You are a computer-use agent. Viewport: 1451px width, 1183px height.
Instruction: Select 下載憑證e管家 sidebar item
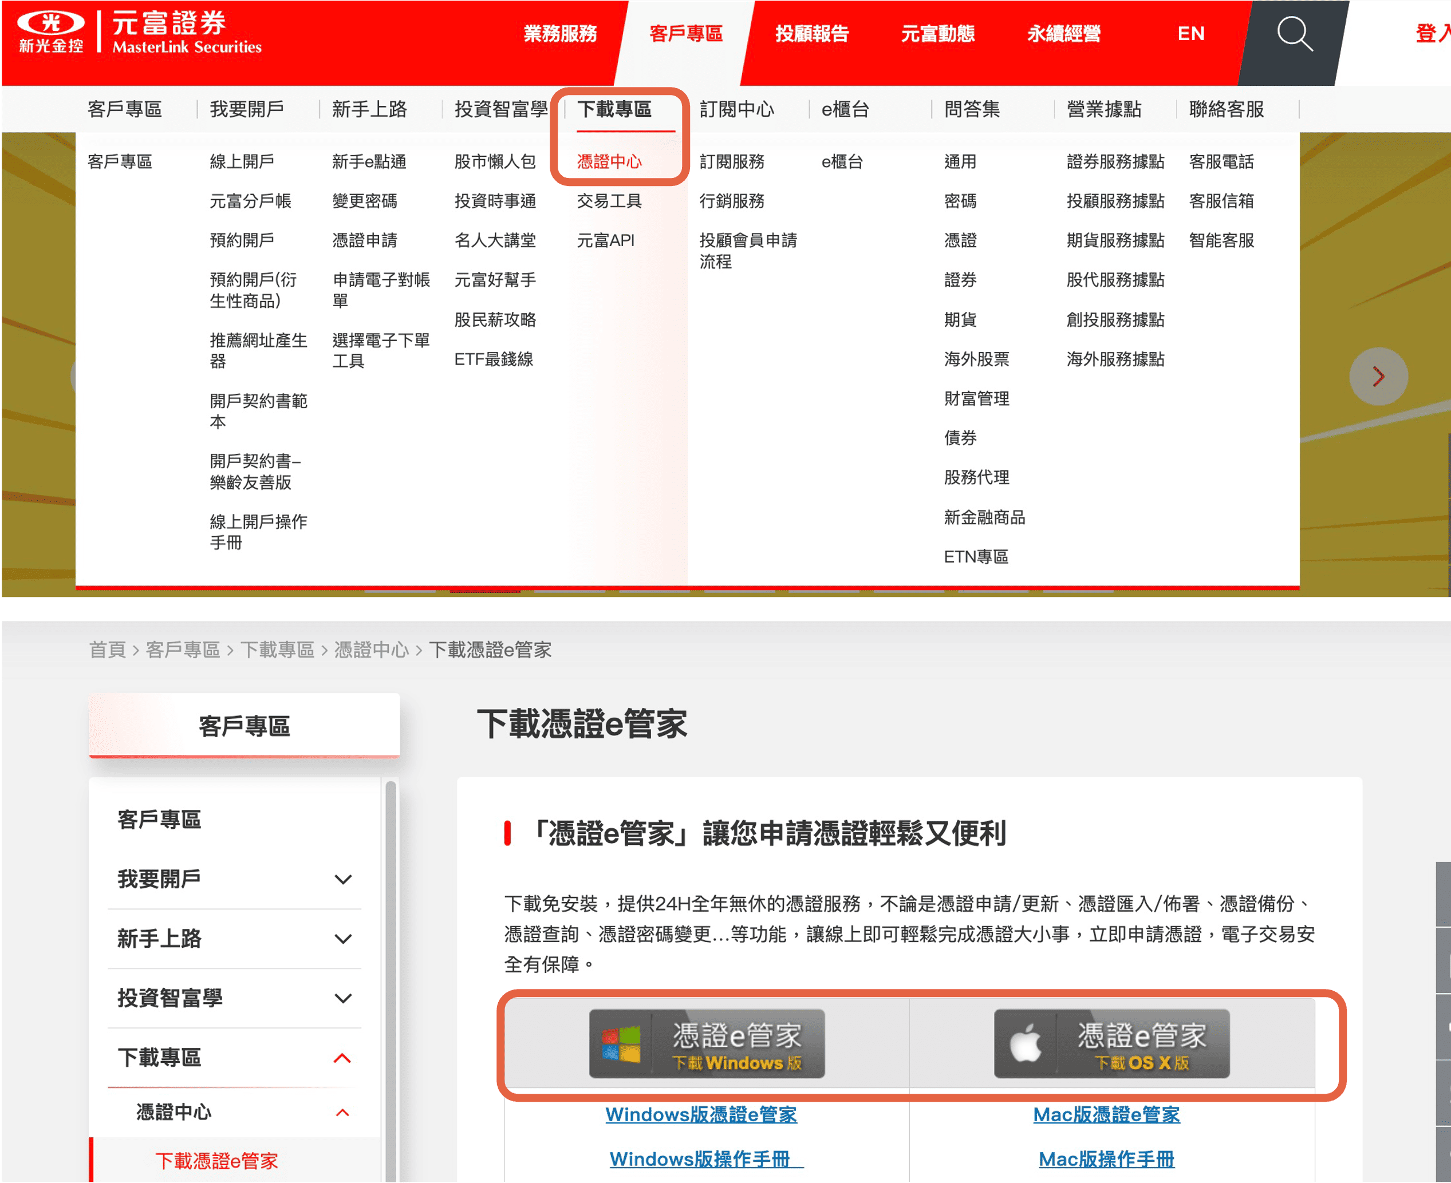coord(235,1160)
